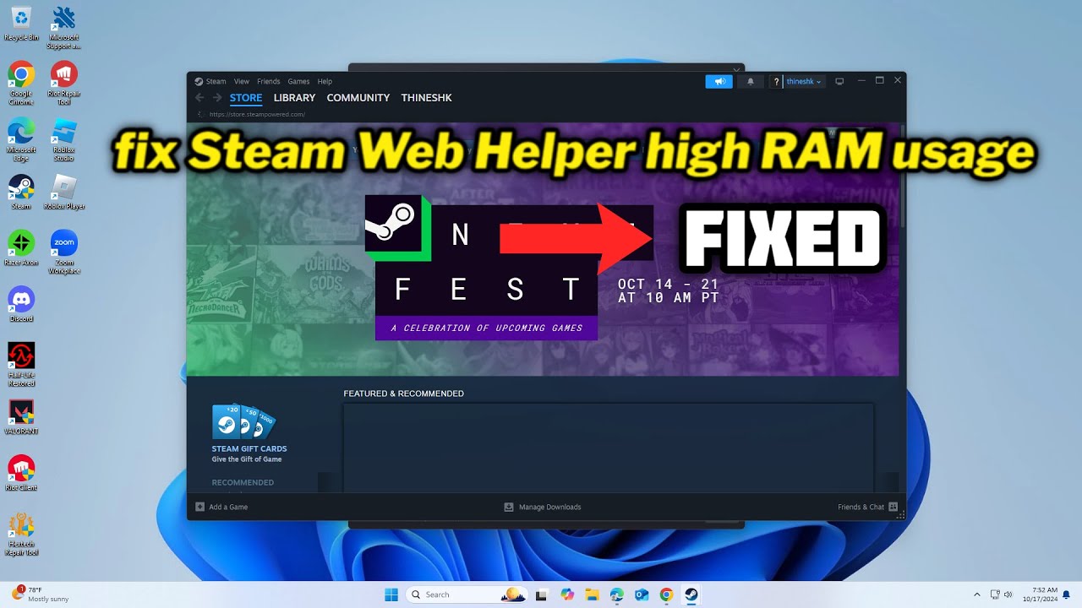Open the THINESHK profile tab
Viewport: 1082px width, 608px height.
click(x=427, y=98)
